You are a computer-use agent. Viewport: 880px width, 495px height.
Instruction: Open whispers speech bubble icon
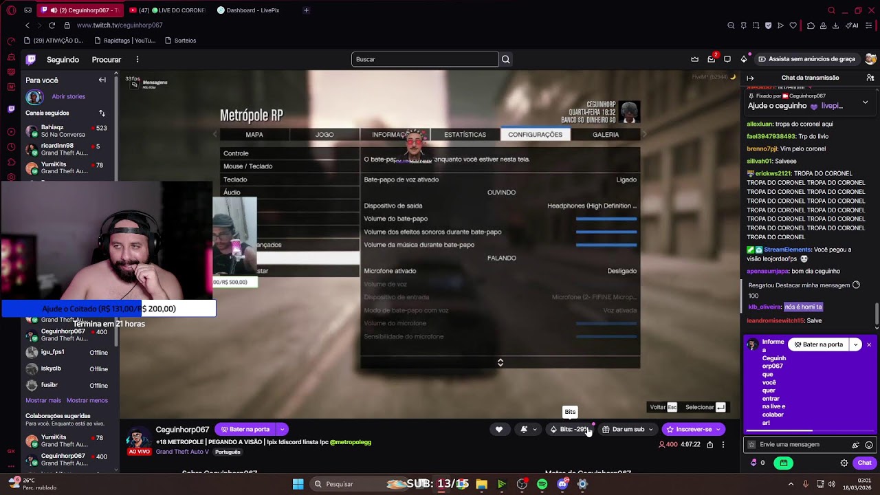(x=728, y=59)
